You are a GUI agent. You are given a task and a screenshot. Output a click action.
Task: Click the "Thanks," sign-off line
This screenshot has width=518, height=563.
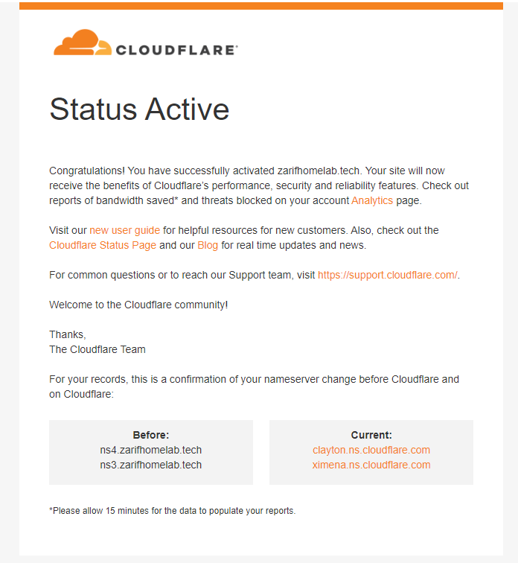[68, 334]
